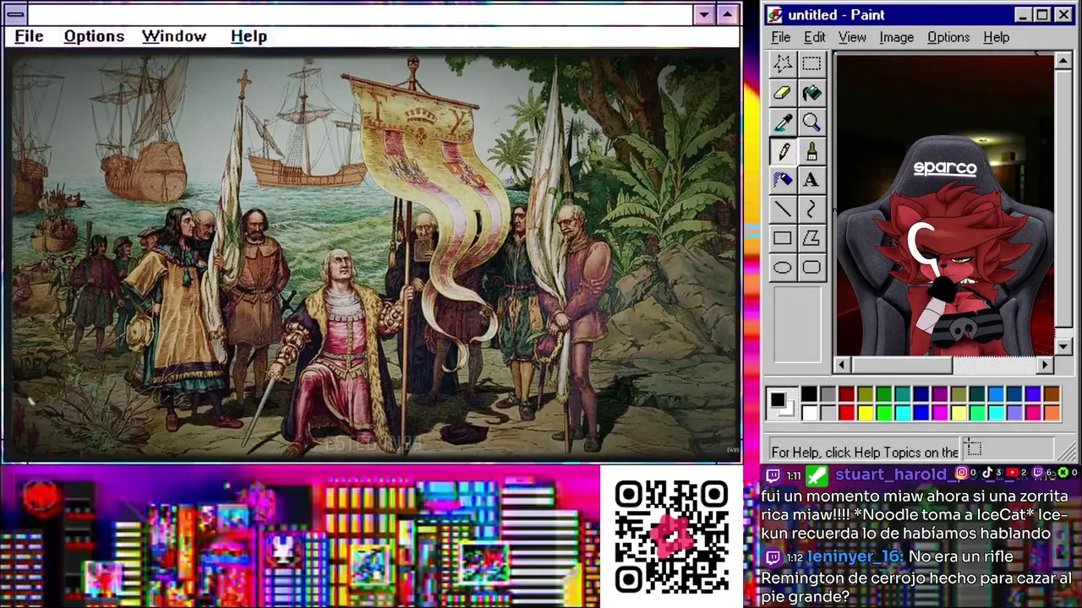1082x608 pixels.
Task: Open Help menu in Paint
Action: (996, 37)
